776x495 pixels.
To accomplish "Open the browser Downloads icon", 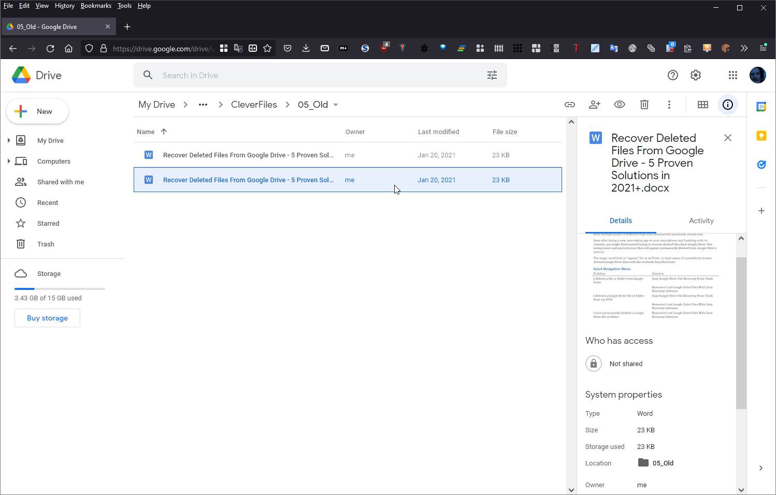I will click(x=306, y=48).
